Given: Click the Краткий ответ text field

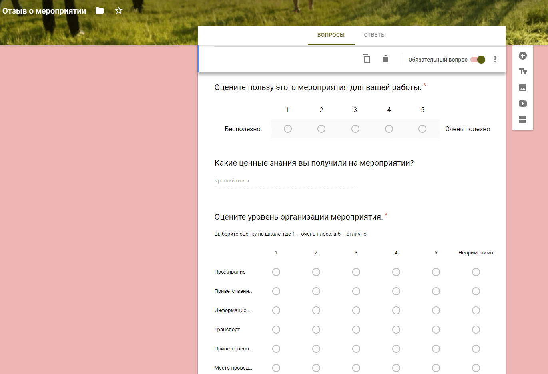Looking at the screenshot, I should (x=285, y=181).
